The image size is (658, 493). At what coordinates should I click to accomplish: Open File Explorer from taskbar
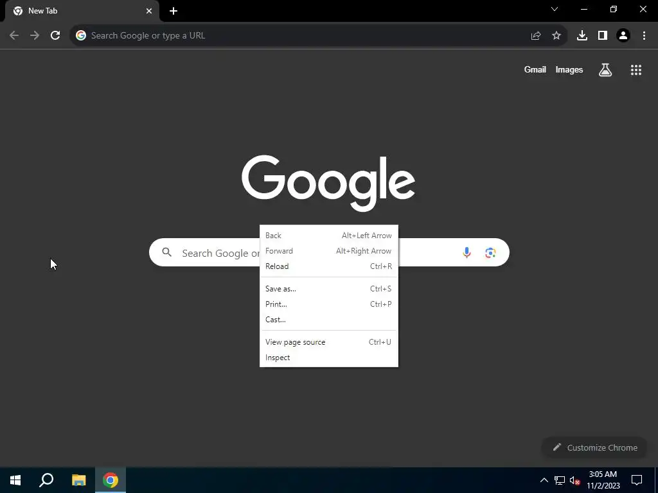point(78,480)
